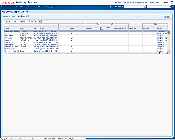Viewport: 175px width, 140px height.
Task: Click the Create import activity icon
Action: pos(29,21)
